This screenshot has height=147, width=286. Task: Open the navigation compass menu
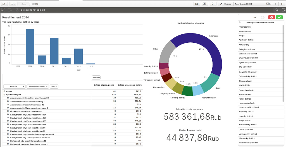coord(4,4)
